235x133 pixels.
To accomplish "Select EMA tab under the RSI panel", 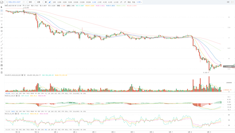I will point(84,130).
